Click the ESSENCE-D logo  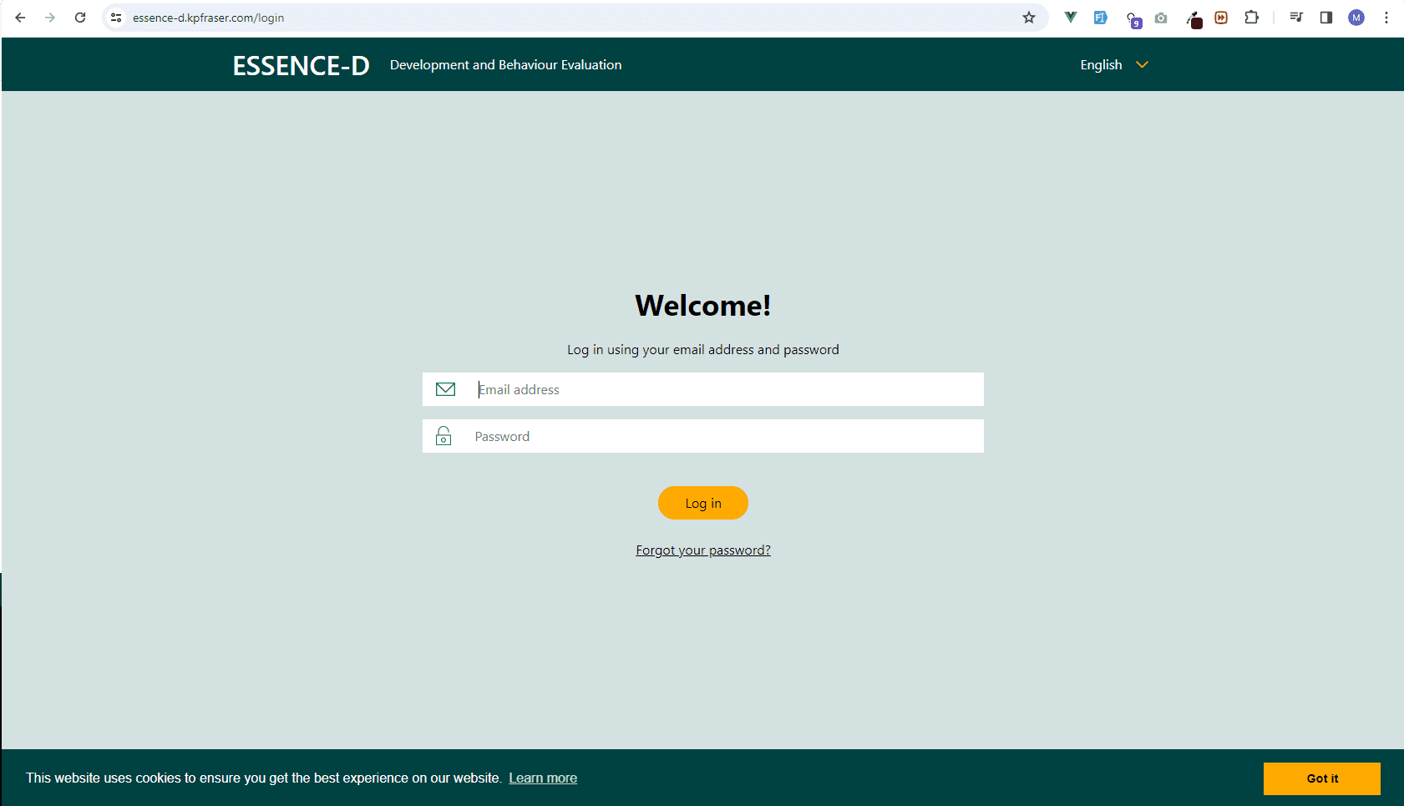click(x=301, y=65)
